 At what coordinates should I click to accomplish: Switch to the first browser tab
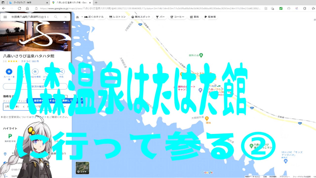[29, 3]
